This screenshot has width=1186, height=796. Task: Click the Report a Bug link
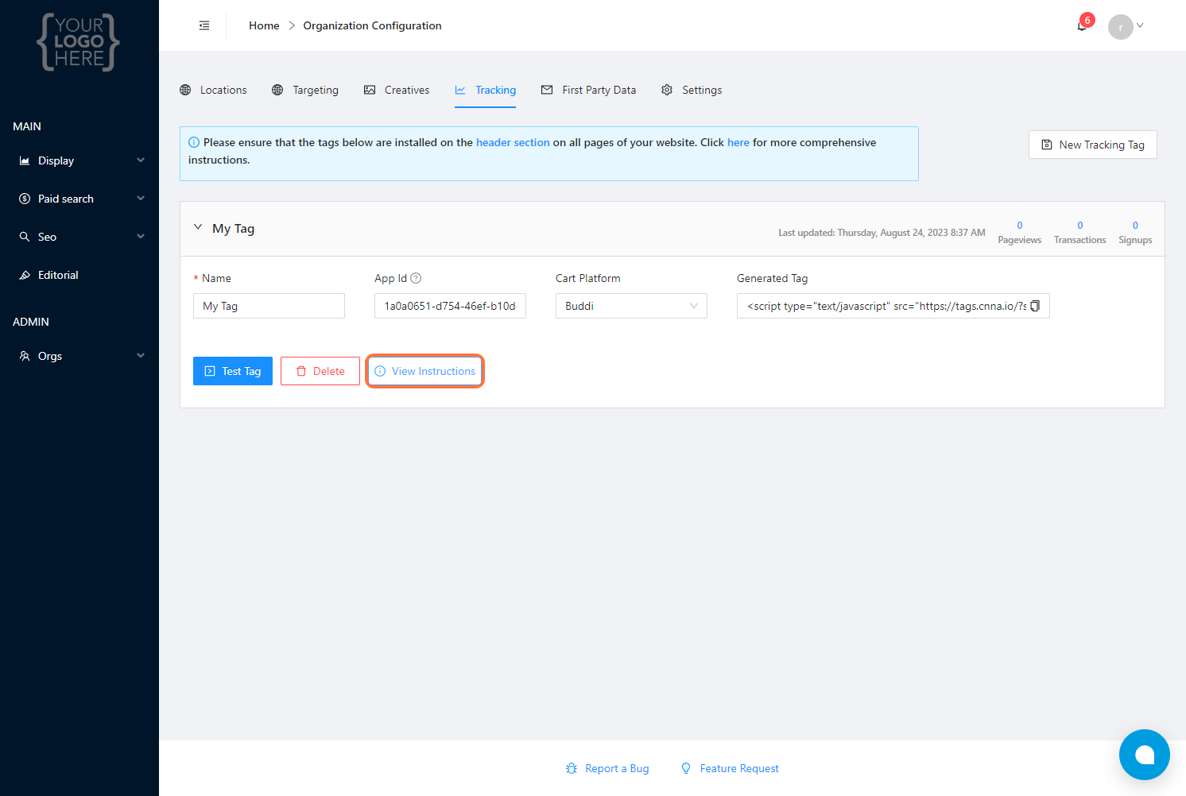point(608,768)
